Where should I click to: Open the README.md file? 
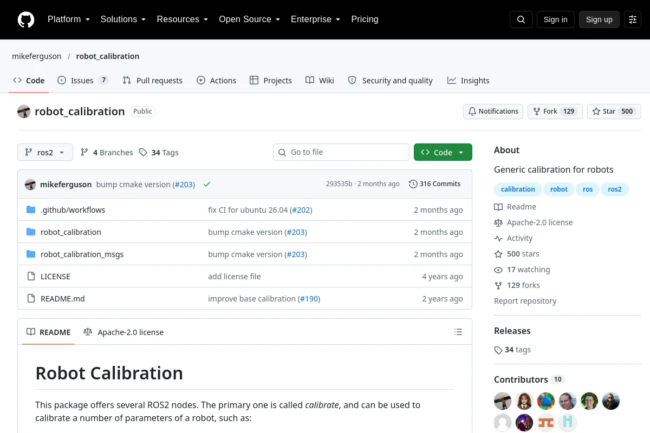click(x=63, y=299)
